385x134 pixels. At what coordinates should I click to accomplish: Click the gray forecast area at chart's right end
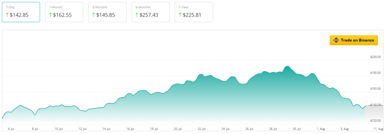click(374, 114)
